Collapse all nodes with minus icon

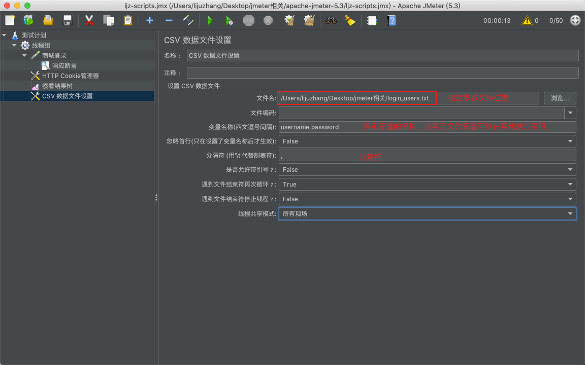point(169,20)
